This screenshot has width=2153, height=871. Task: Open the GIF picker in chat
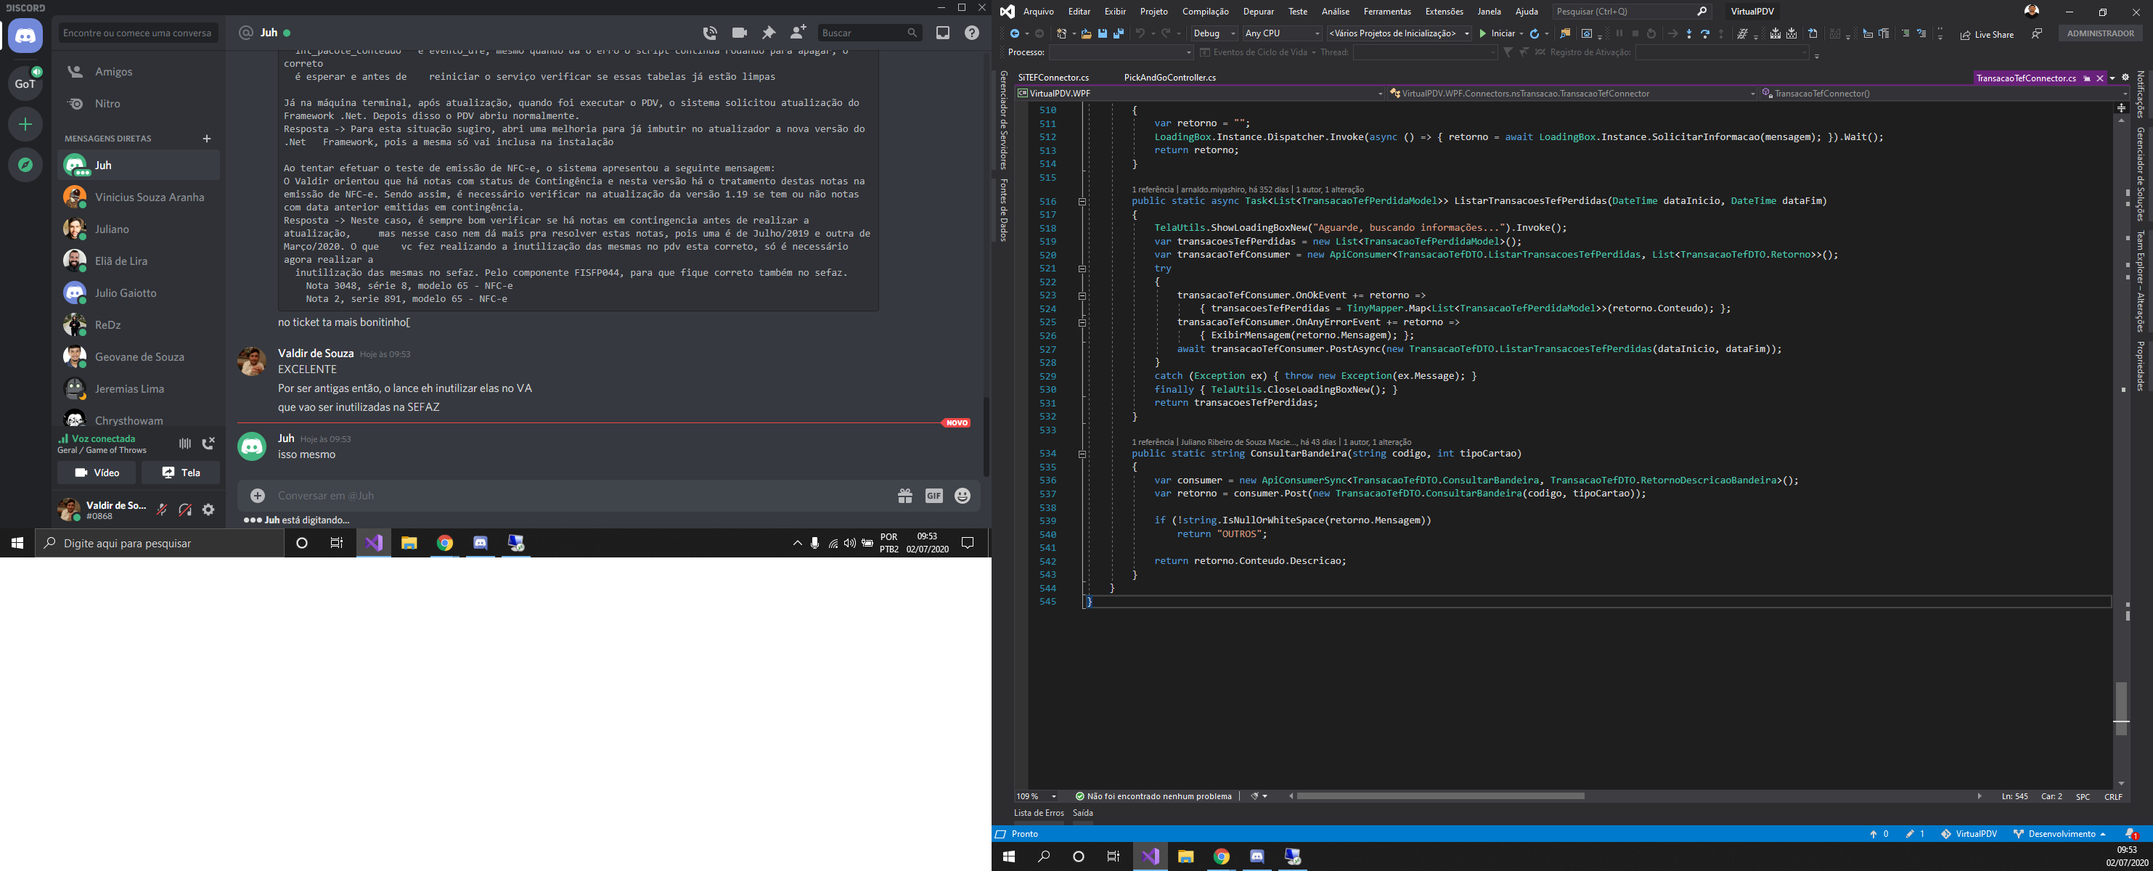point(933,496)
